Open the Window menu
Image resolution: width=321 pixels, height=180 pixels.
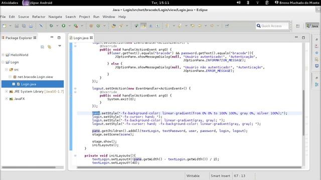click(109, 16)
